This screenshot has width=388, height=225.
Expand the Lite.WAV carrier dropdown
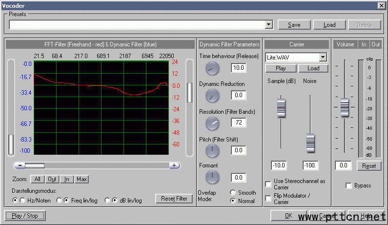pos(322,58)
